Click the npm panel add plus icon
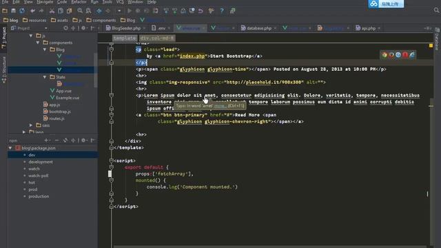Image resolution: width=441 pixels, height=248 pixels. pyautogui.click(x=46, y=141)
